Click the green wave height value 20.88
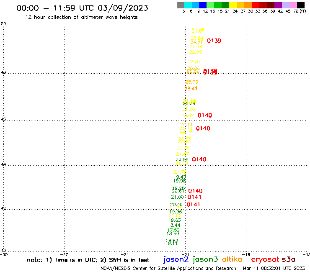 pos(182,159)
